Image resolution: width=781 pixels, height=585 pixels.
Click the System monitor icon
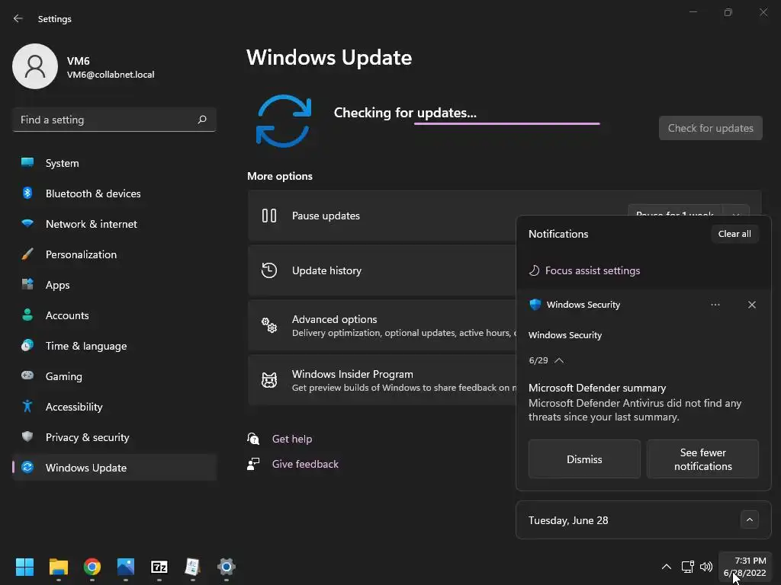[x=27, y=162]
